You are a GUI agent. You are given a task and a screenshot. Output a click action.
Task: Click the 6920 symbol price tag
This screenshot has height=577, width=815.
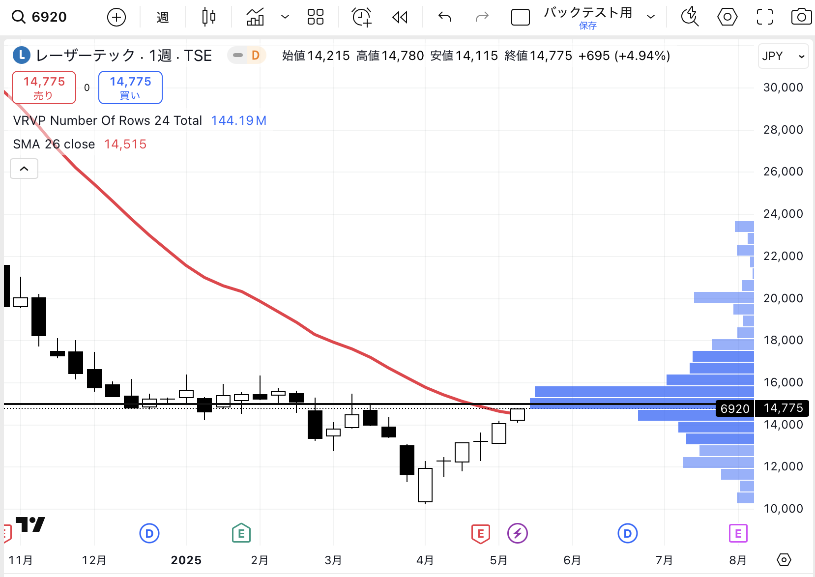point(735,408)
